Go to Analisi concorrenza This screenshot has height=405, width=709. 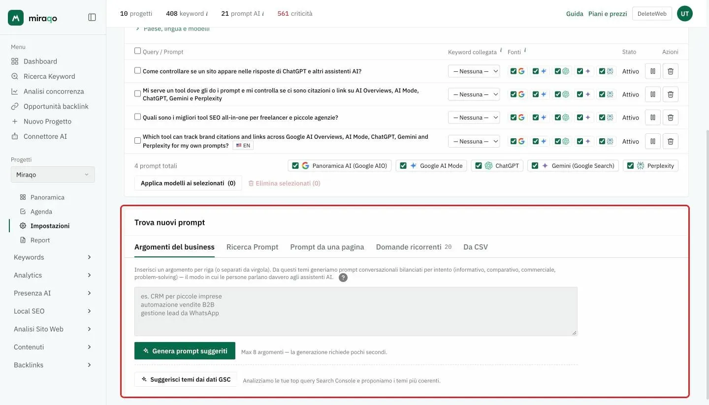[x=47, y=92]
